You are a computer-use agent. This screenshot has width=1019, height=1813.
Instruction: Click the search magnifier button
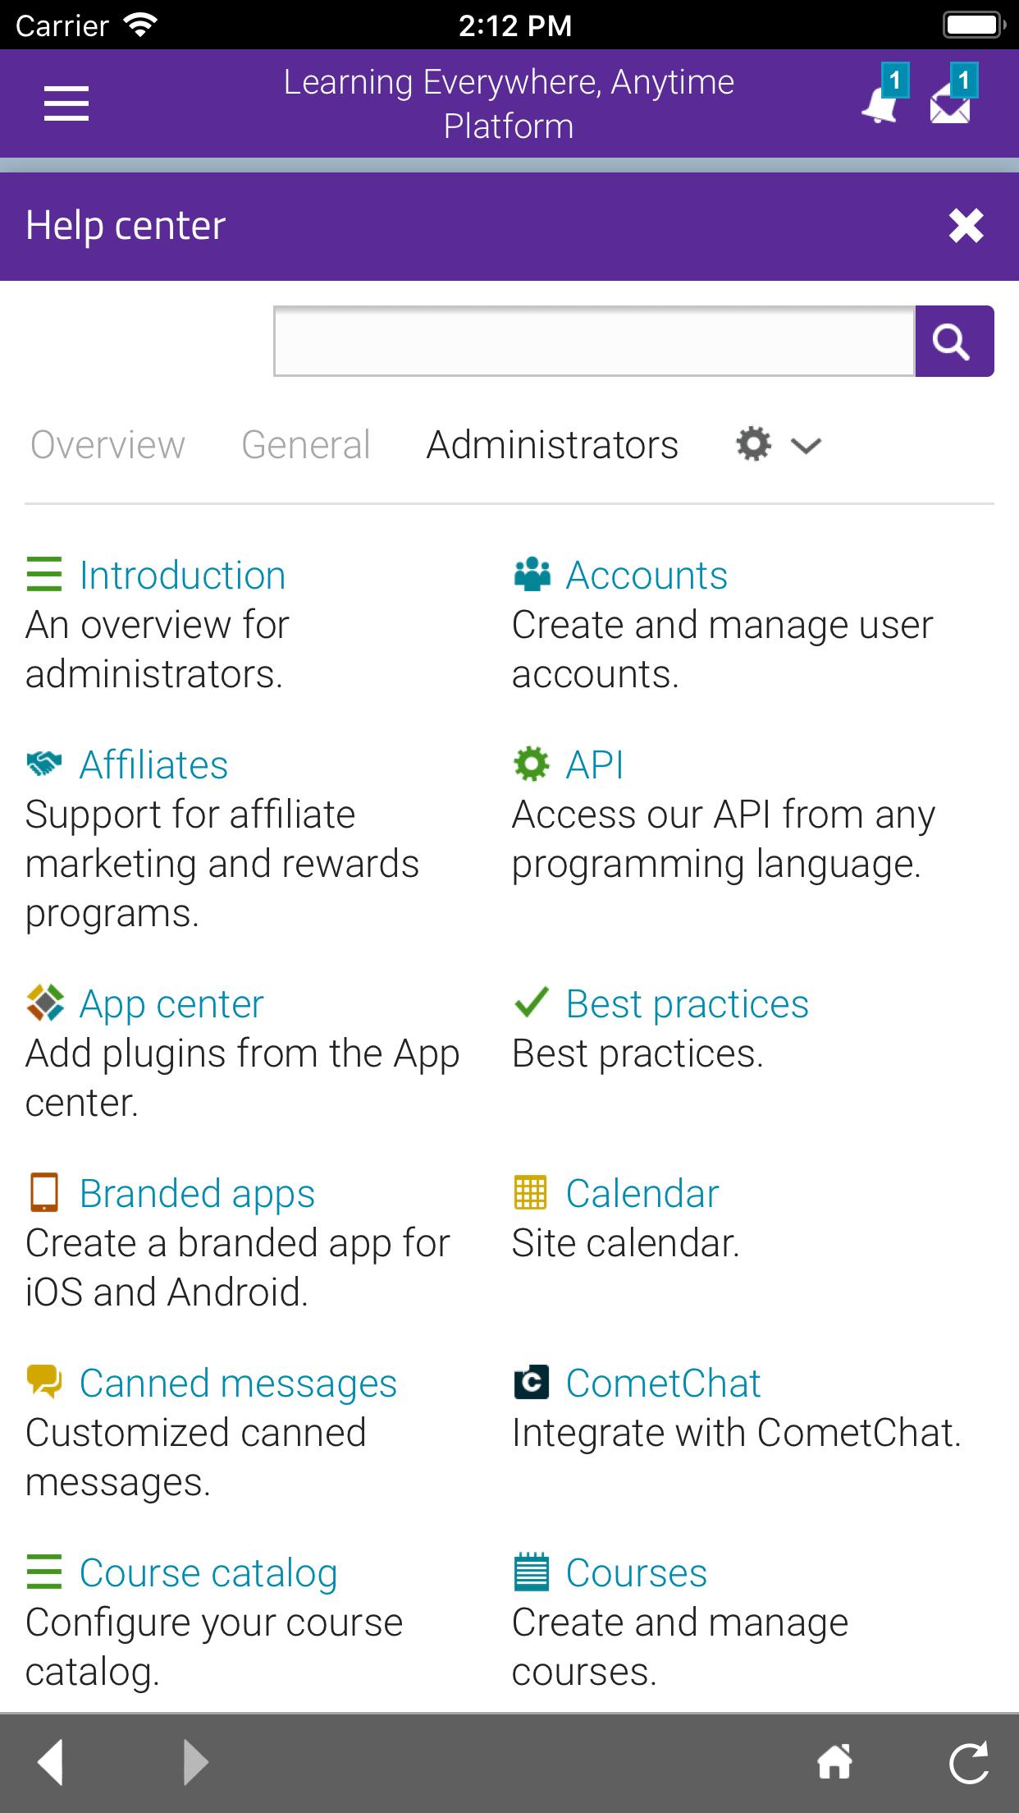(x=954, y=341)
